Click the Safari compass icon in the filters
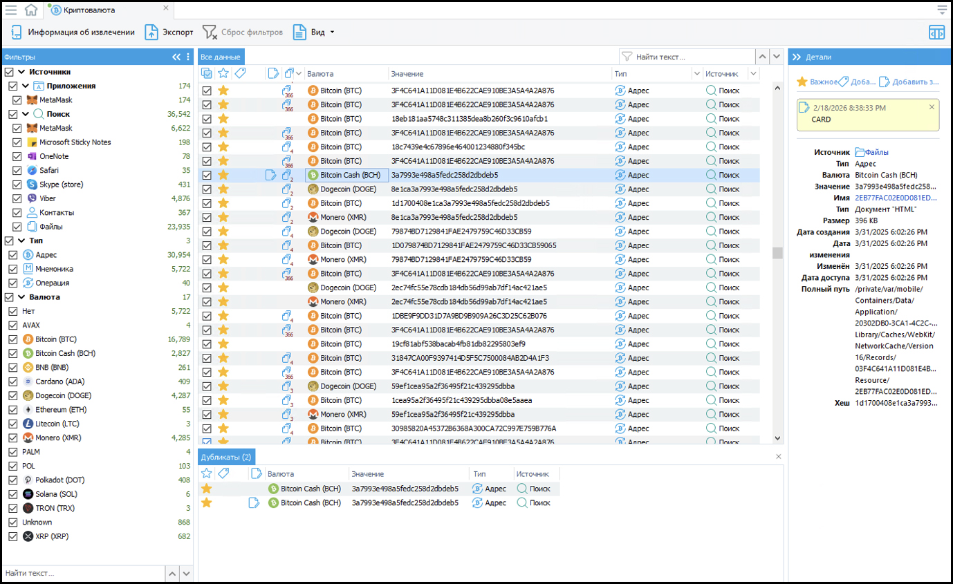Viewport: 953px width, 584px height. [x=32, y=170]
